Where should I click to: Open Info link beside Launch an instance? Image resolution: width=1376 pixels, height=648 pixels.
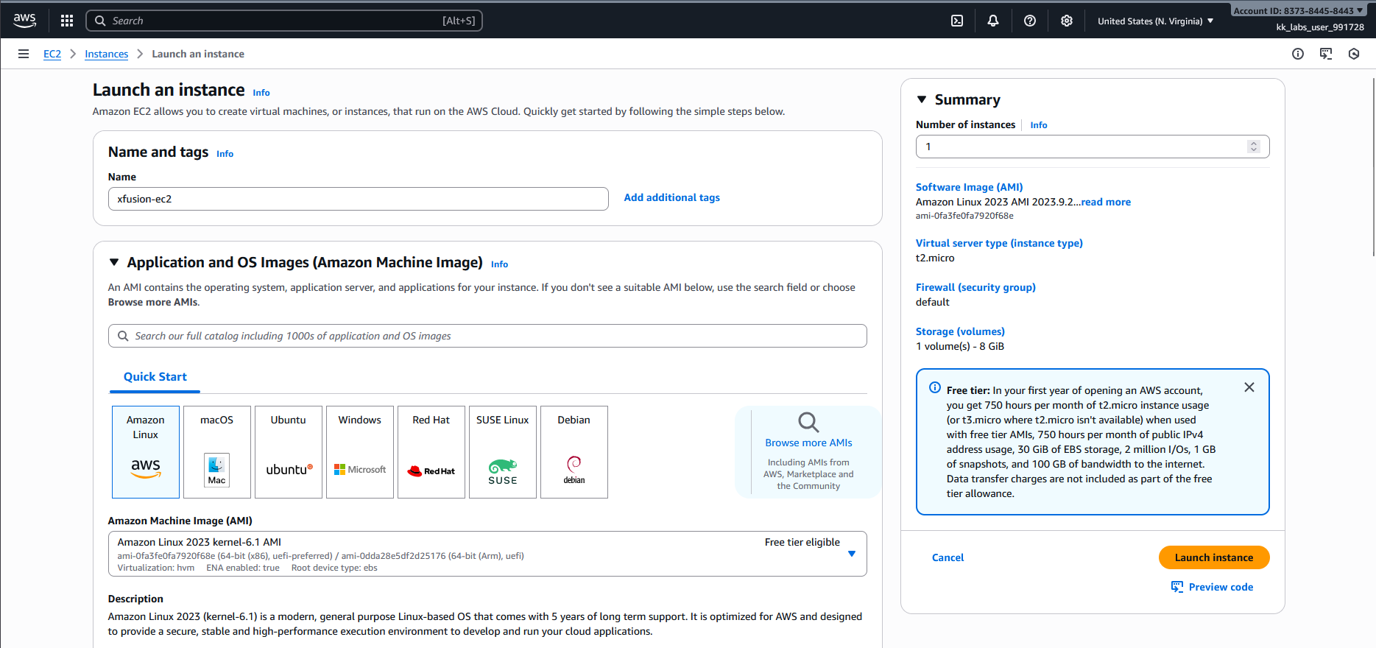(261, 93)
